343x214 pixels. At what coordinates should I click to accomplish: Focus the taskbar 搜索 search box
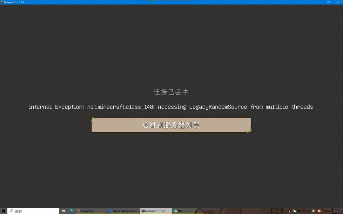(33, 211)
